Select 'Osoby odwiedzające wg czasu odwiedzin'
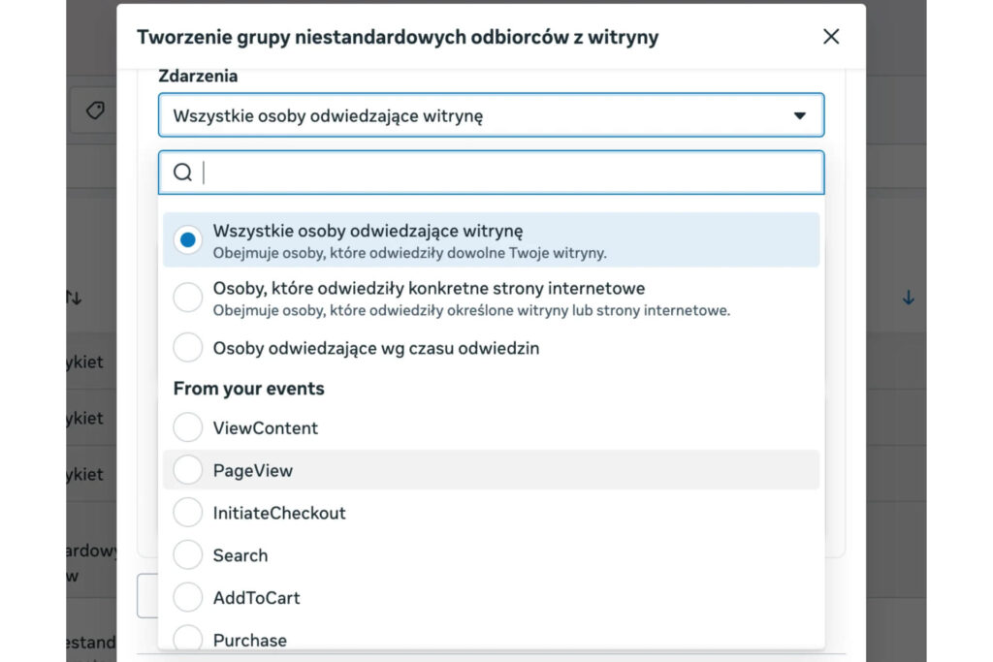The width and height of the screenshot is (993, 662). click(x=491, y=348)
